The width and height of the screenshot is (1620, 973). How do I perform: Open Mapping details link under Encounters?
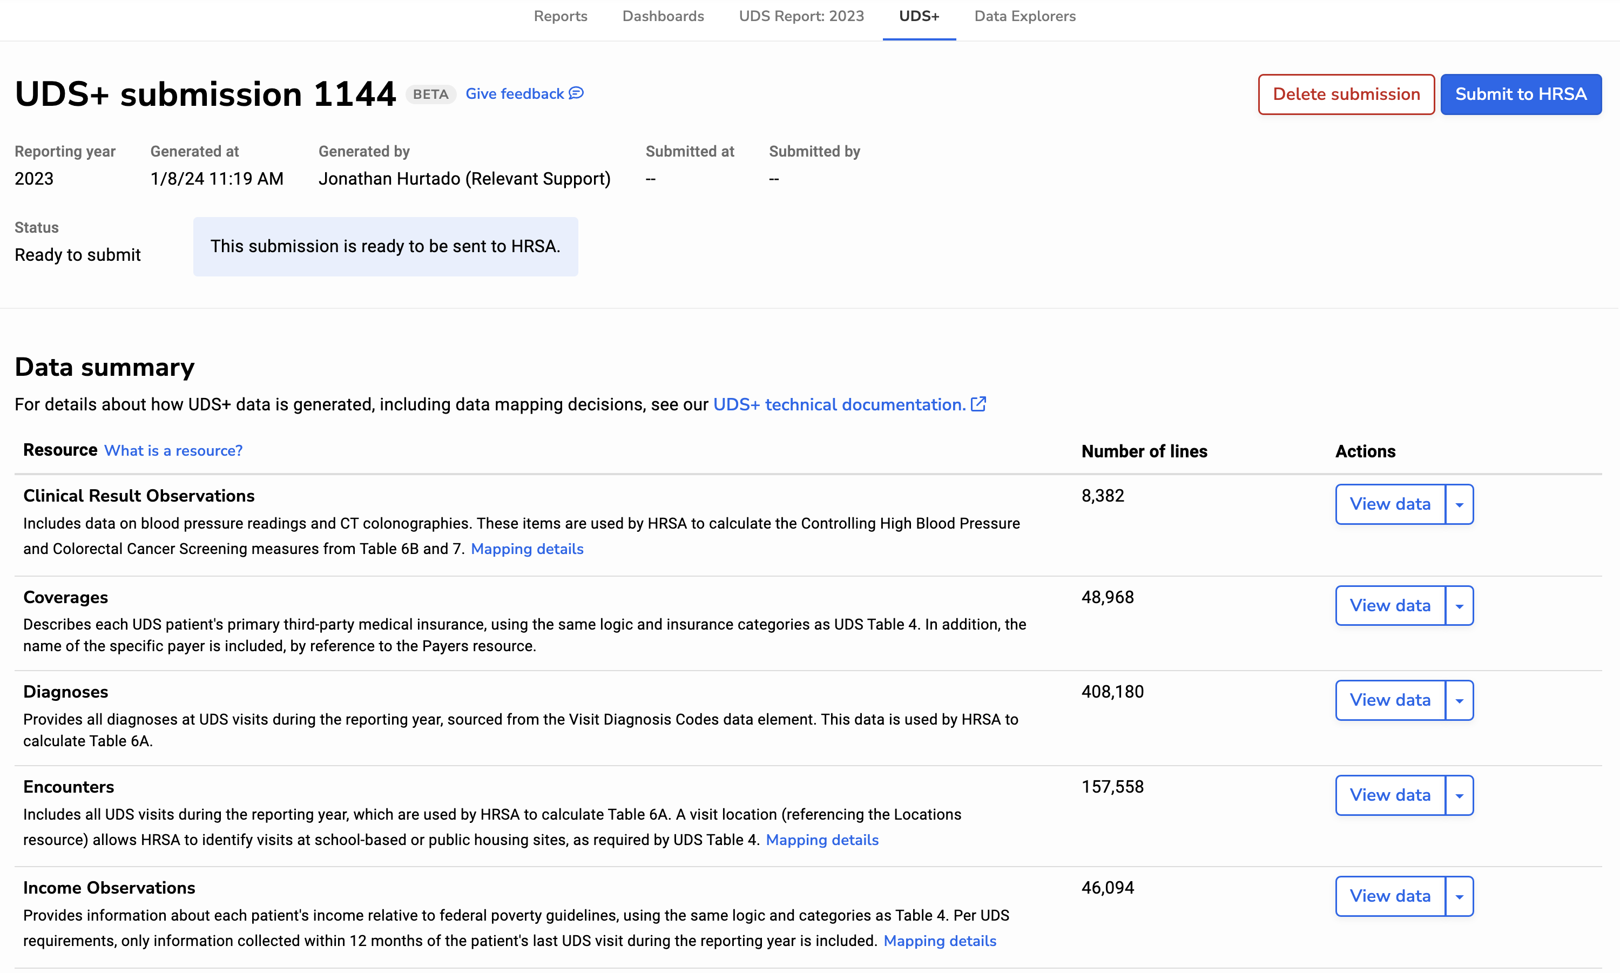click(822, 840)
